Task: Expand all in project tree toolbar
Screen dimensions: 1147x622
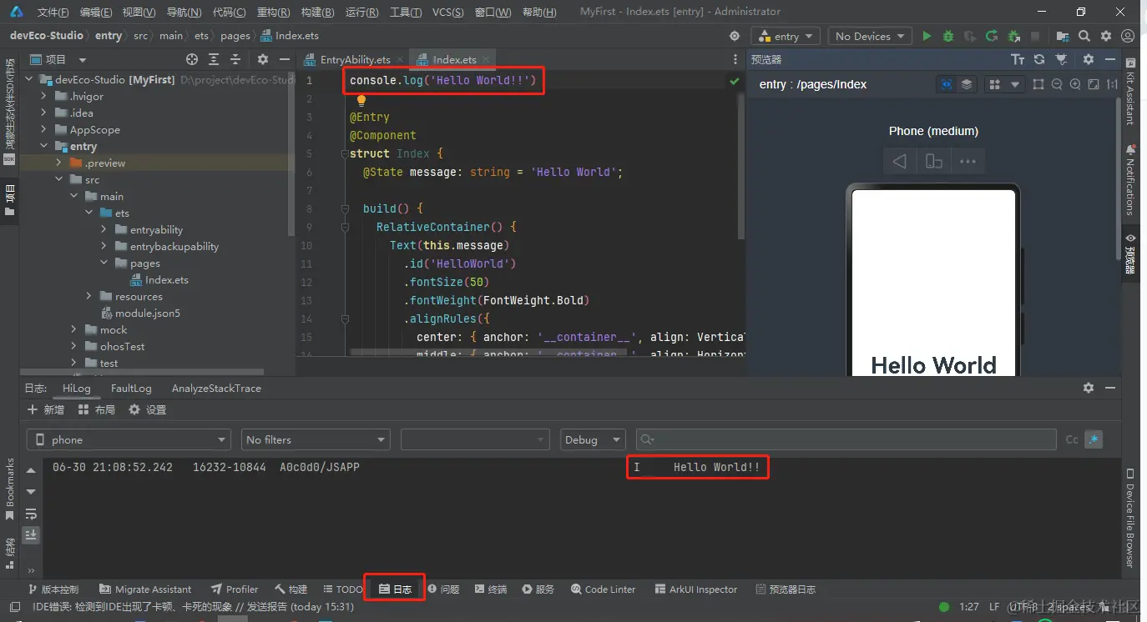Action: 214,59
